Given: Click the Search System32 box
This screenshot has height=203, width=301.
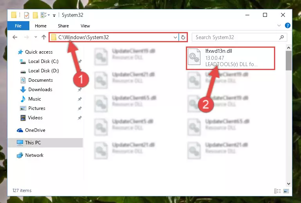Looking at the screenshot, I should tap(240, 37).
